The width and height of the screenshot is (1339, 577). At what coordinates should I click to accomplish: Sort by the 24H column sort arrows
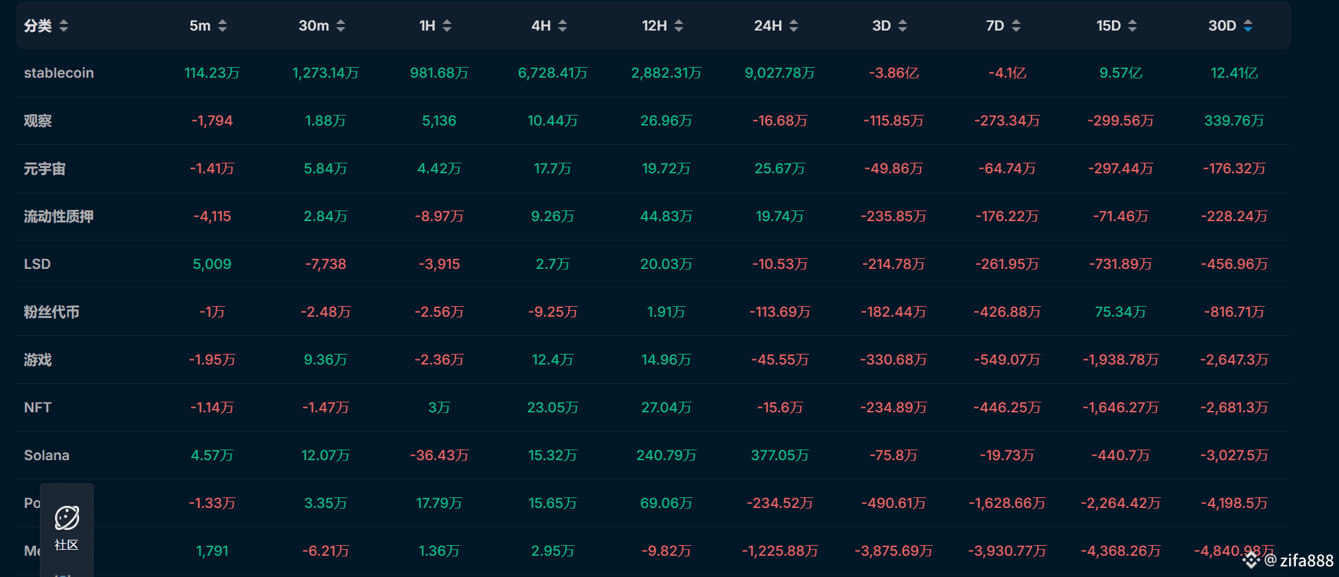tap(794, 26)
